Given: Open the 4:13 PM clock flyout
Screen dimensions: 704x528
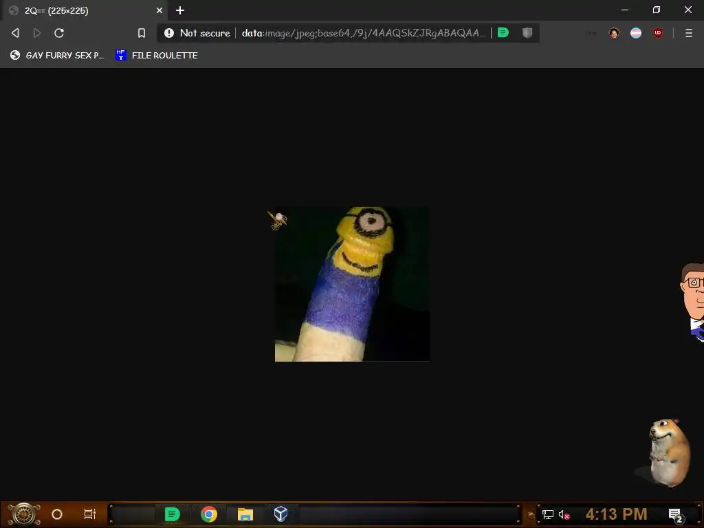Looking at the screenshot, I should pyautogui.click(x=617, y=514).
